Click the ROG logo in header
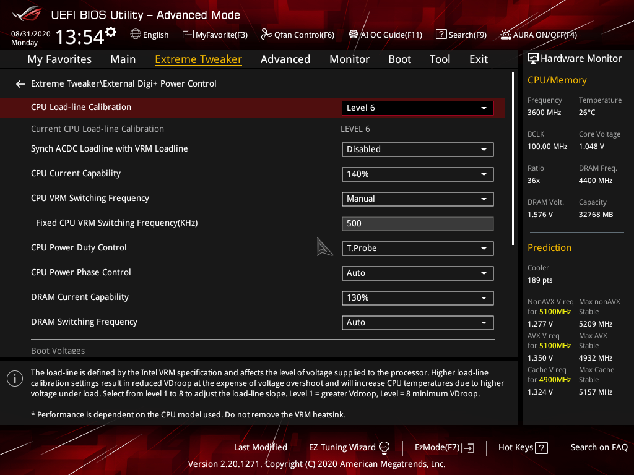Viewport: 634px width, 475px height. [27, 14]
